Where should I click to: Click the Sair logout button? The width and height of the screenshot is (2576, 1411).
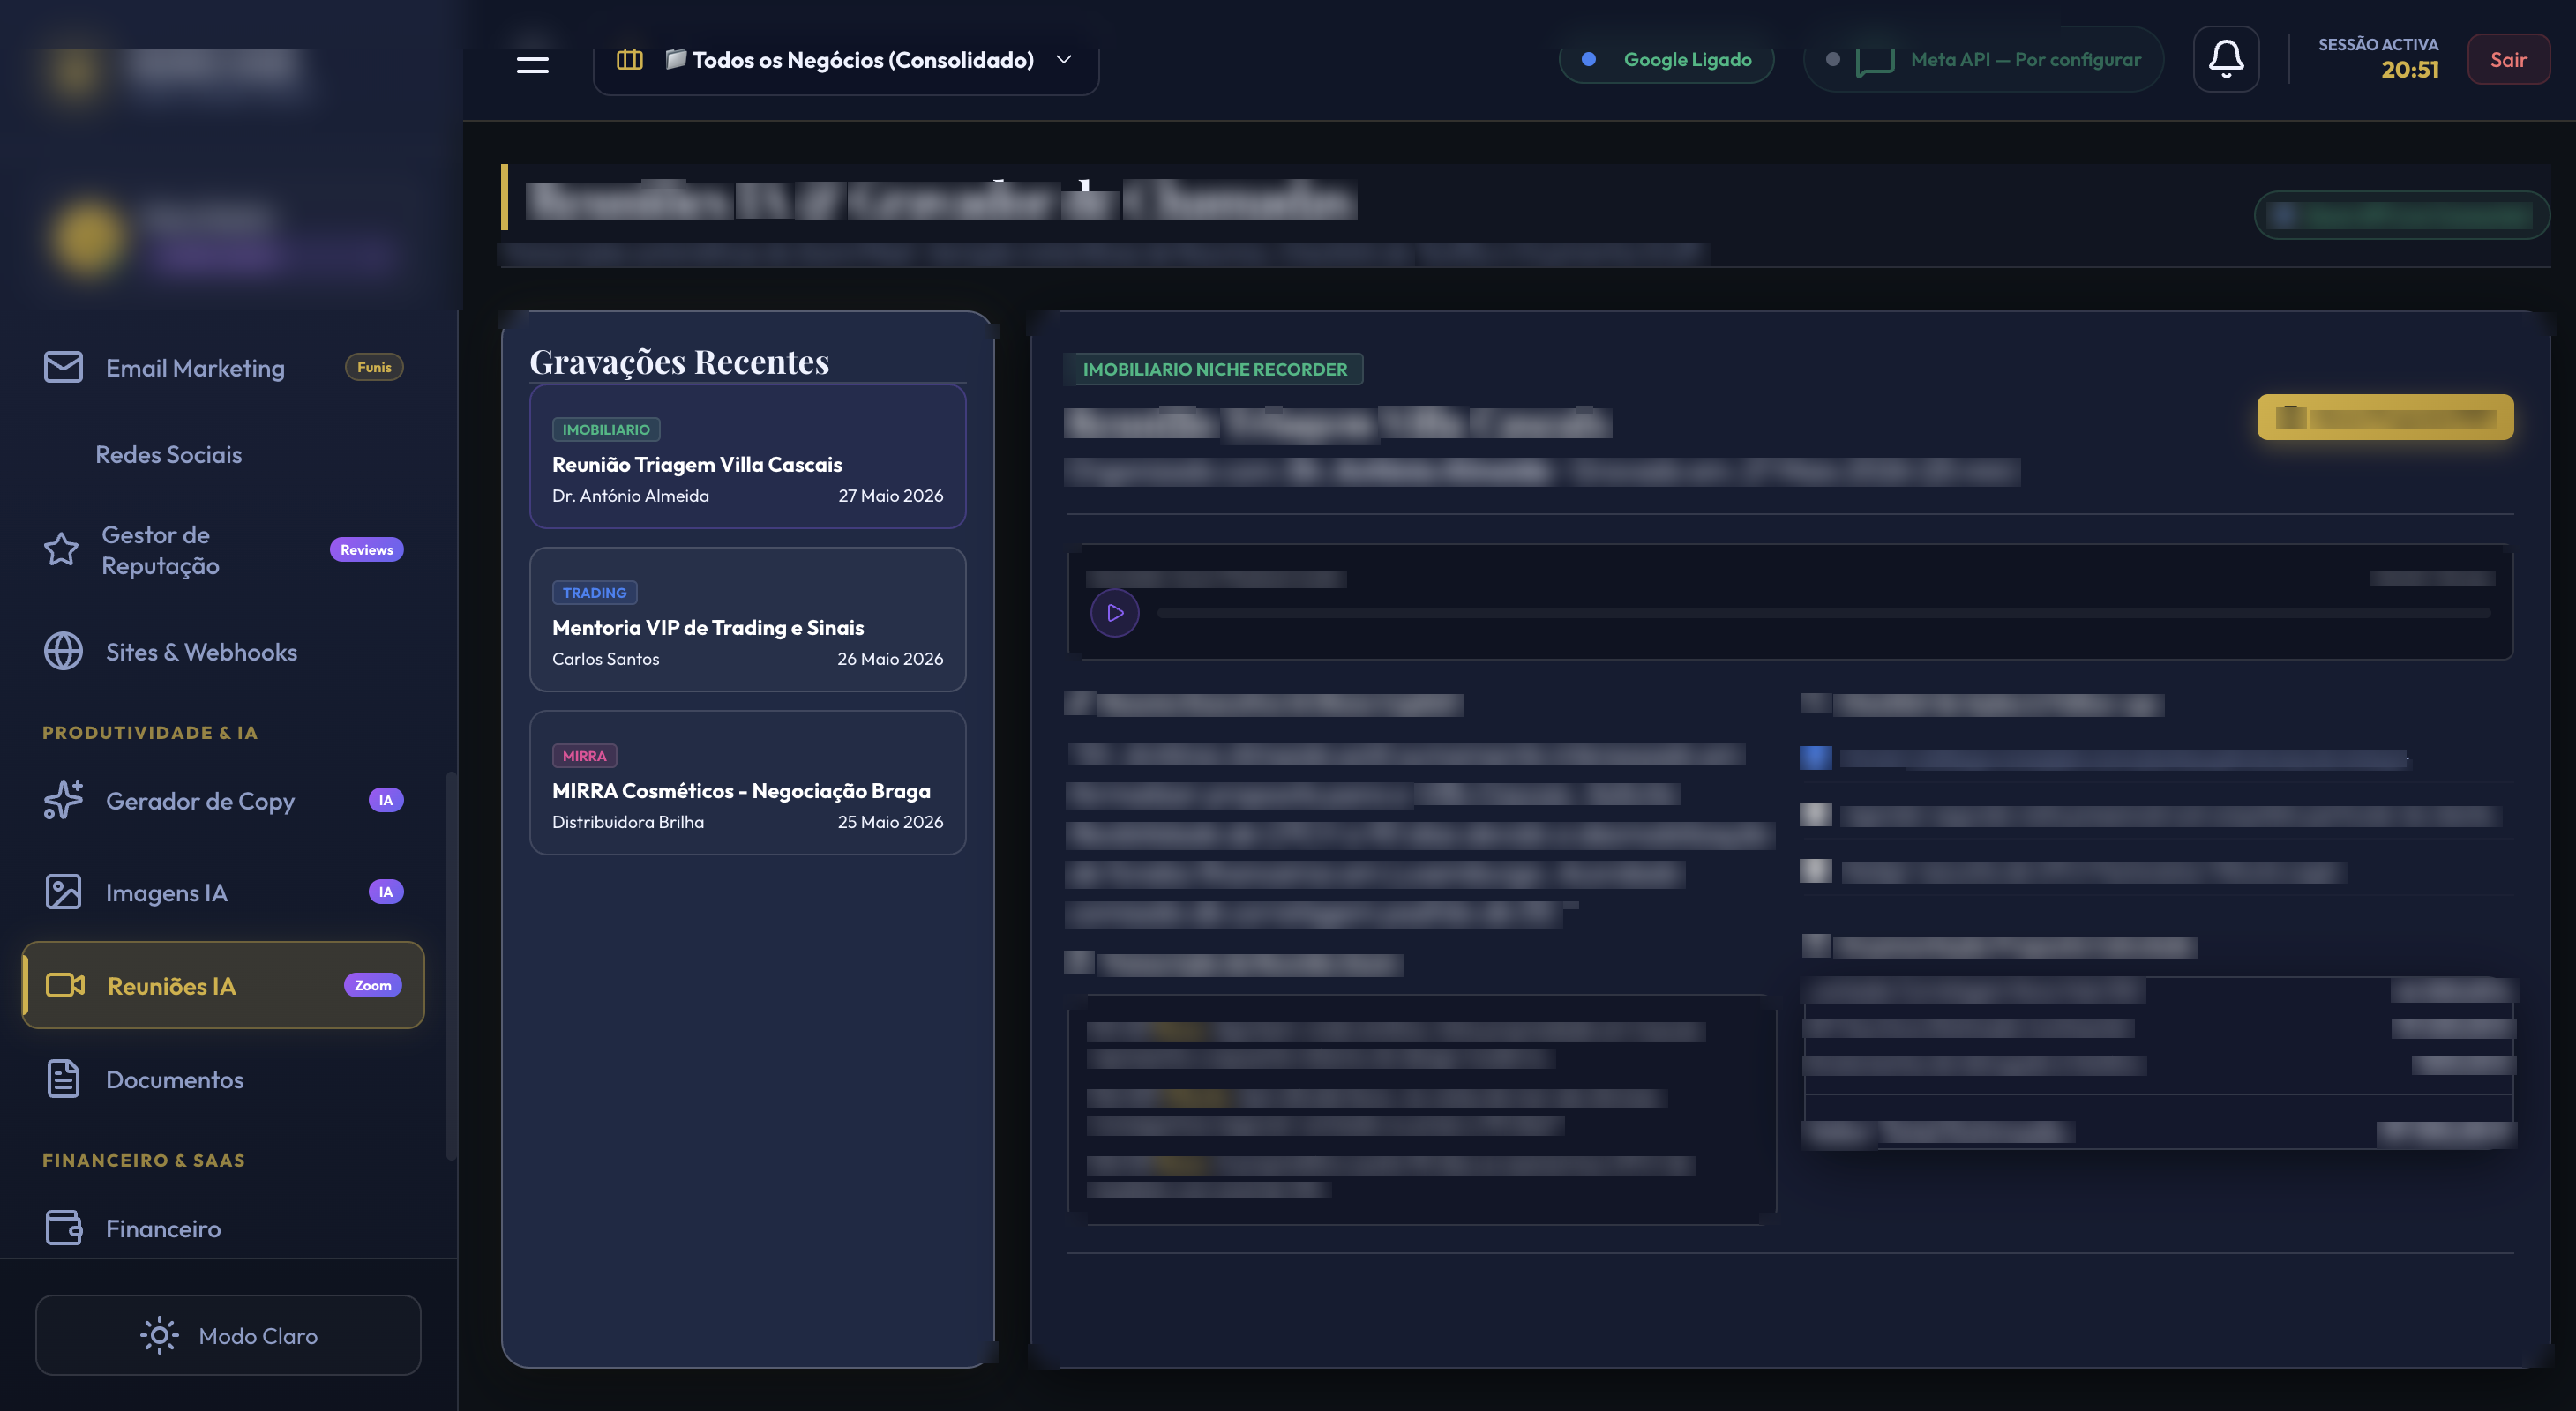[x=2508, y=59]
